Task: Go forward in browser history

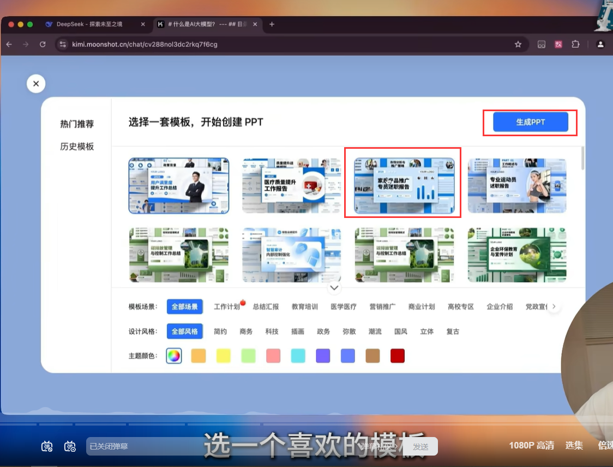Action: 26,45
